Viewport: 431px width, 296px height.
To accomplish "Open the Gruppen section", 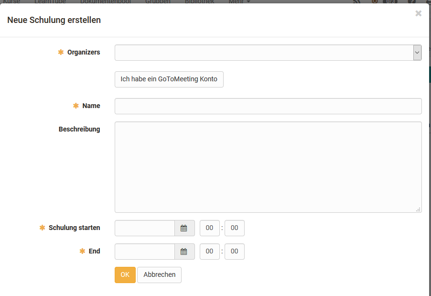I will (x=158, y=1).
